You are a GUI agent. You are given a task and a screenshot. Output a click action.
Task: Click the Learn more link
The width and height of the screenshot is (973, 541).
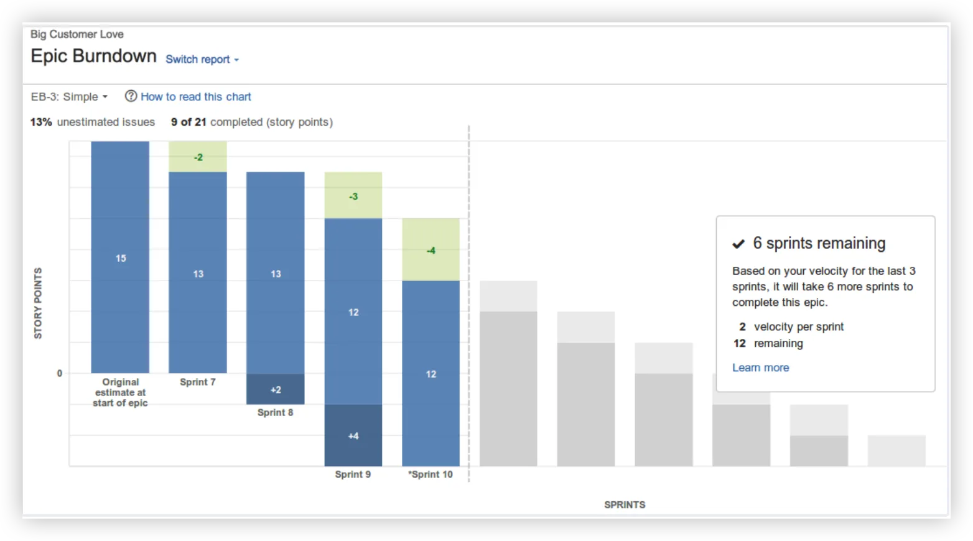tap(760, 368)
